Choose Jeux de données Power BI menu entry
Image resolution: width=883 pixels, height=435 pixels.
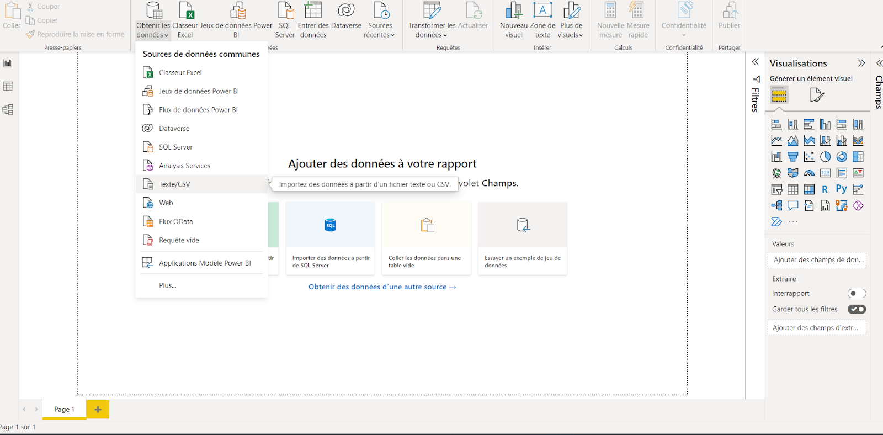coord(201,91)
